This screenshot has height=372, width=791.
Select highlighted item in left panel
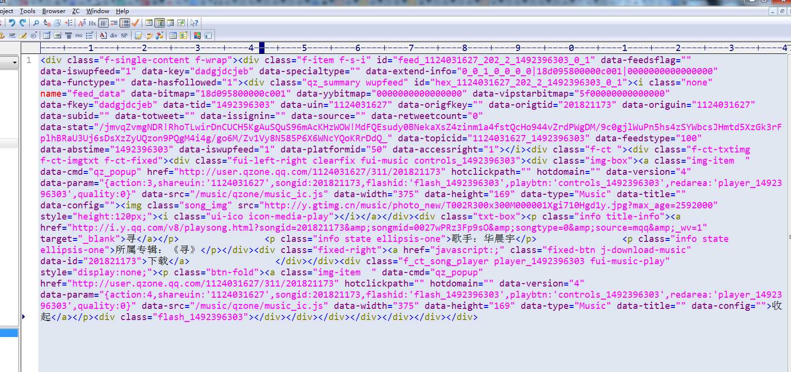click(x=9, y=333)
